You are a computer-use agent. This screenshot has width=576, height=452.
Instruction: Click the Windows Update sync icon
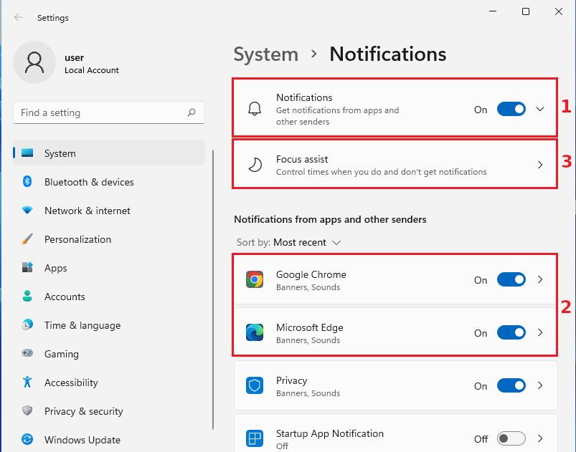(27, 439)
